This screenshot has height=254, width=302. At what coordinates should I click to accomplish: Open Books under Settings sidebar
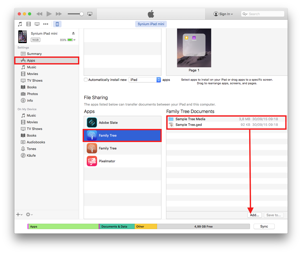tap(47, 87)
